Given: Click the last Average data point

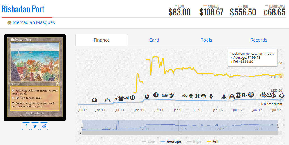Looking at the screenshot, I should pyautogui.click(x=281, y=100).
